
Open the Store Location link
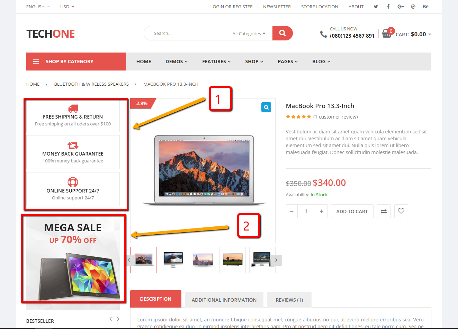[320, 7]
